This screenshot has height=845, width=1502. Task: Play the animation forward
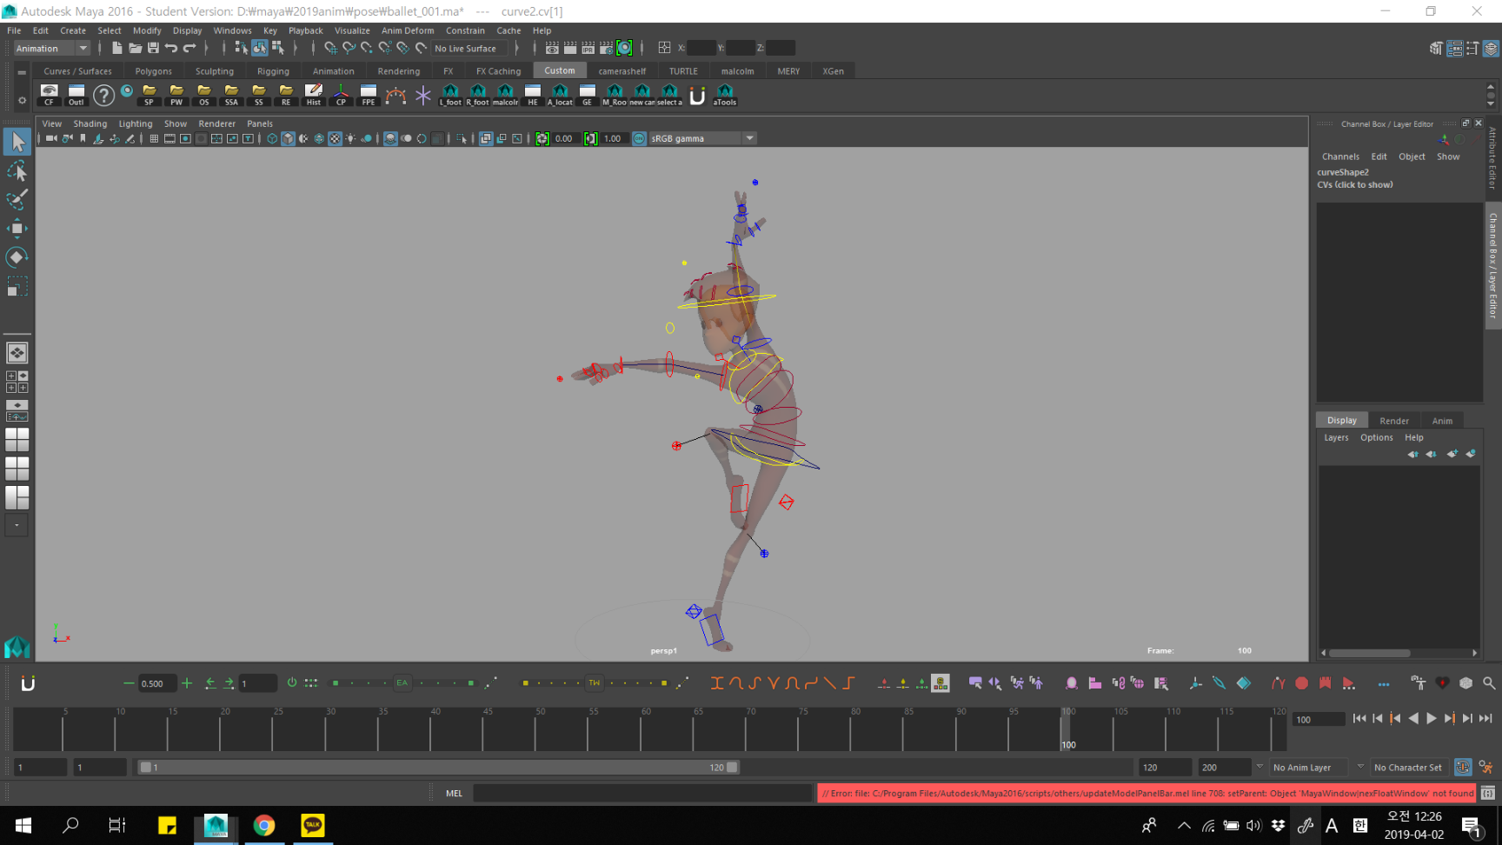[1432, 718]
